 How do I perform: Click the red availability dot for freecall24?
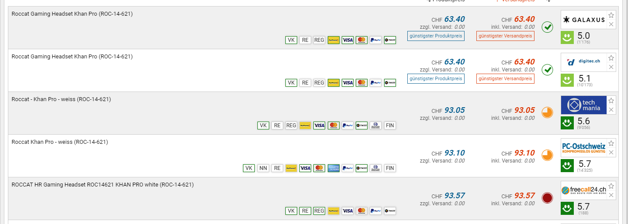547,198
